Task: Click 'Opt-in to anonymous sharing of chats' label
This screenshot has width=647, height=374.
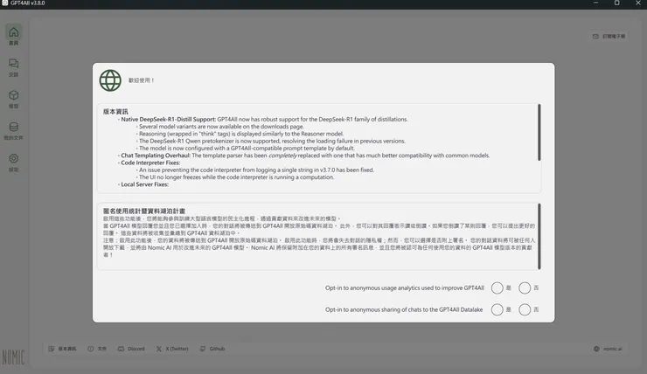Action: coord(404,309)
